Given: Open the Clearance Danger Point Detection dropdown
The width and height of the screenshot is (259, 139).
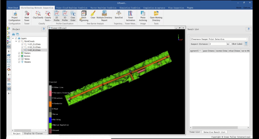Looking at the screenshot, I should pos(219,39).
